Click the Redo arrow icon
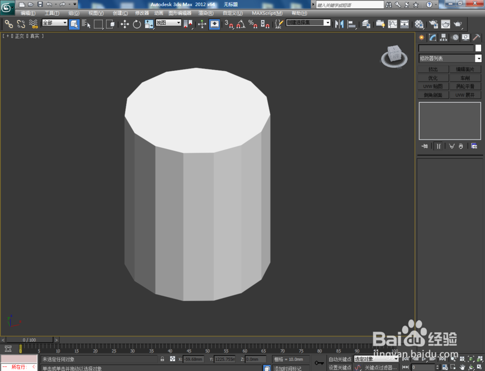Viewport: 485px width, 371px height. pos(62,4)
